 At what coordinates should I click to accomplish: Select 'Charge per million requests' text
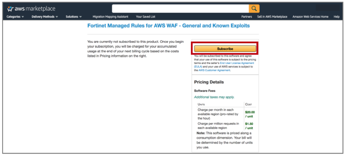click(218, 125)
